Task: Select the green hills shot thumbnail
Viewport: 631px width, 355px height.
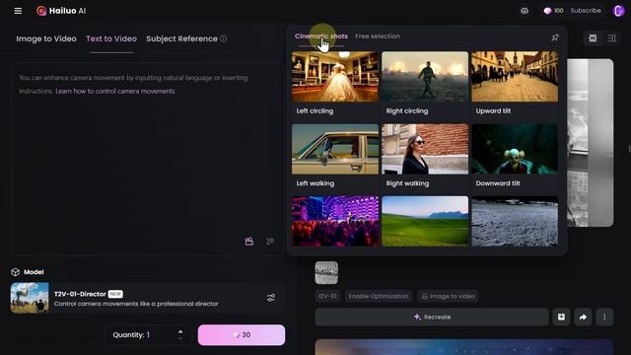Action: (x=425, y=221)
